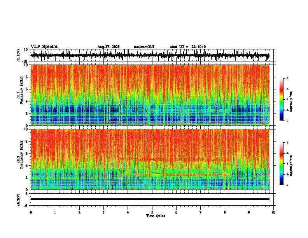Viewport: 308px width, 238px height.
Task: Click inside the ch.2 frequency spectrogram
Action: click(150, 159)
